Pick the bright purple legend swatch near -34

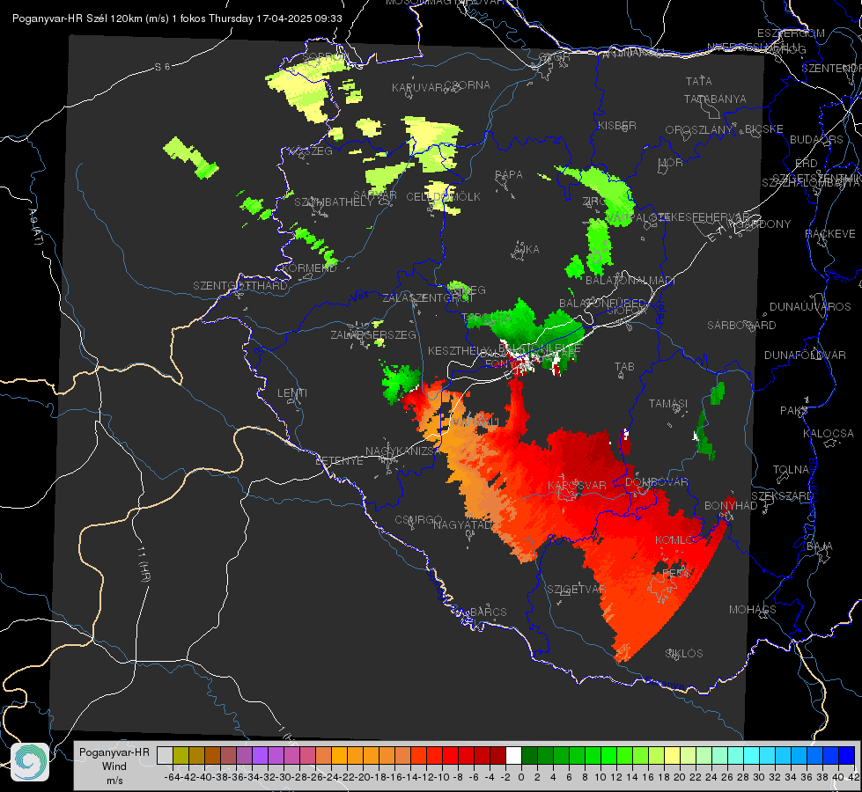pyautogui.click(x=260, y=756)
